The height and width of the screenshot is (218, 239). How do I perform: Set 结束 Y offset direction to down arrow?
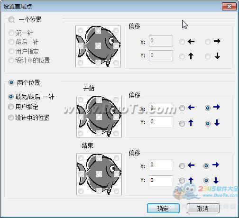coord(206,180)
